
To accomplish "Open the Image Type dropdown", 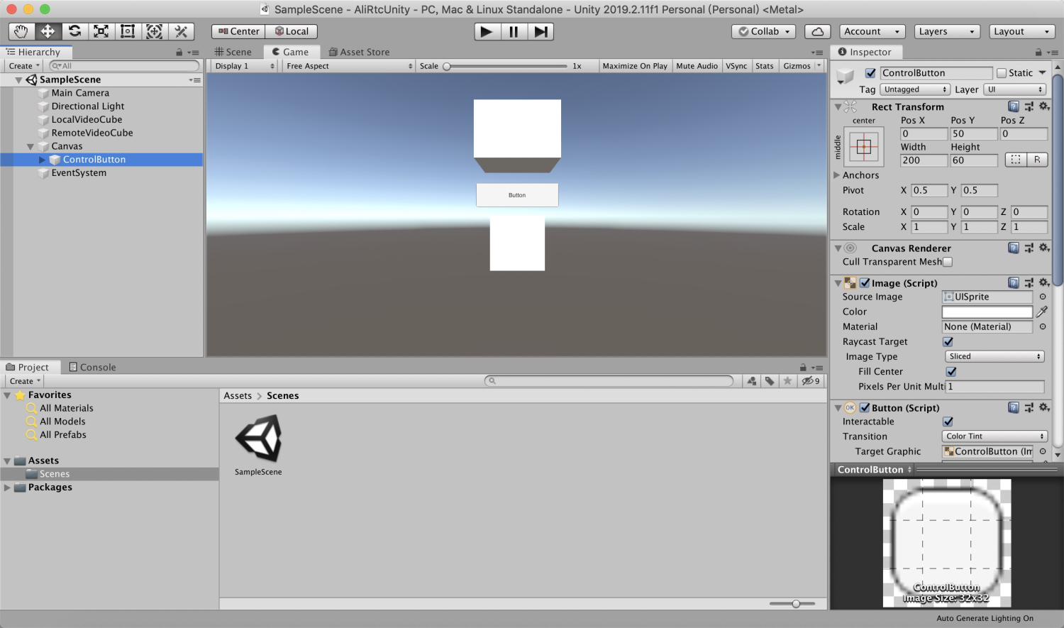I will pos(994,356).
